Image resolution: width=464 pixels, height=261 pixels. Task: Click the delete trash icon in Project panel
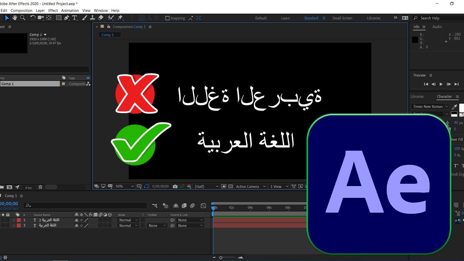pos(40,187)
